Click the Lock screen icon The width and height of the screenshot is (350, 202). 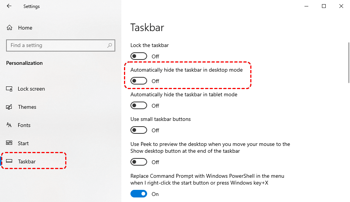click(9, 89)
